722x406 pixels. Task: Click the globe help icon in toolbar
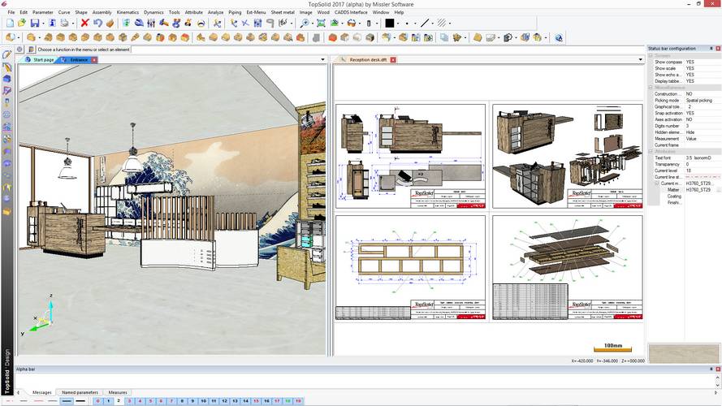[559, 37]
